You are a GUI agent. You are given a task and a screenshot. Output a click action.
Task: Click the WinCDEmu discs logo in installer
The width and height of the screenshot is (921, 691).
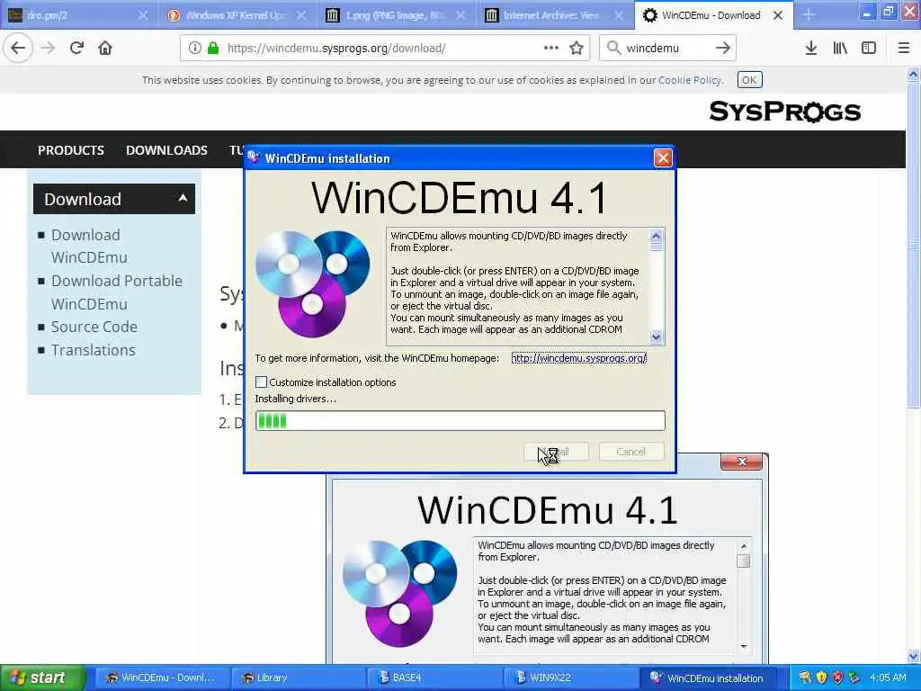(312, 283)
